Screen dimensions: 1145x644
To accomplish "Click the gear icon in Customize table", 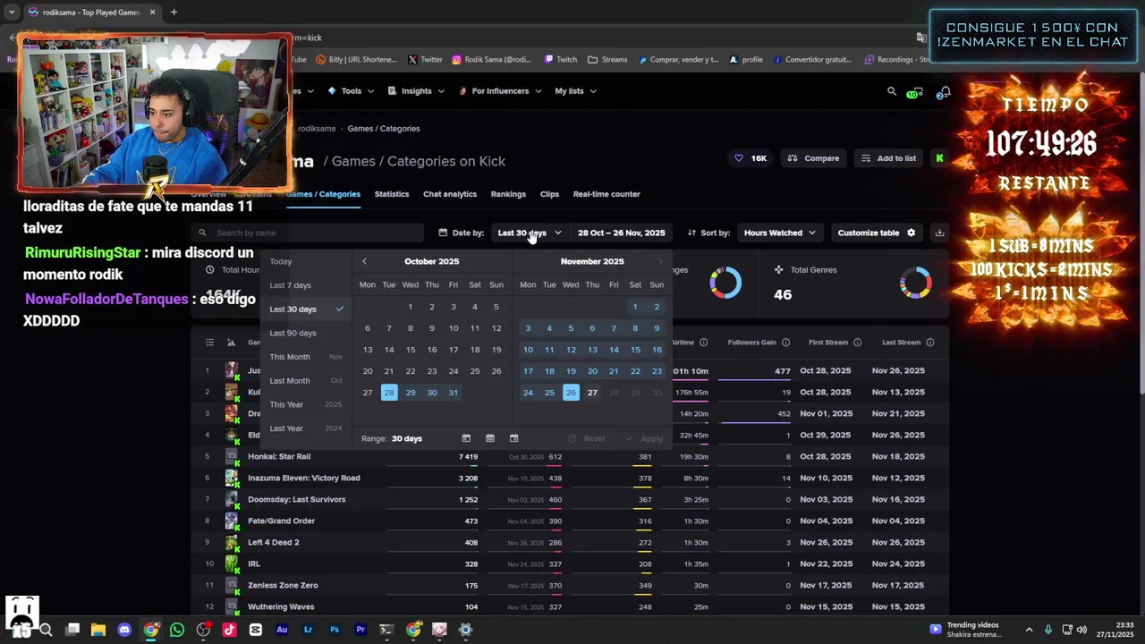I will [x=911, y=233].
